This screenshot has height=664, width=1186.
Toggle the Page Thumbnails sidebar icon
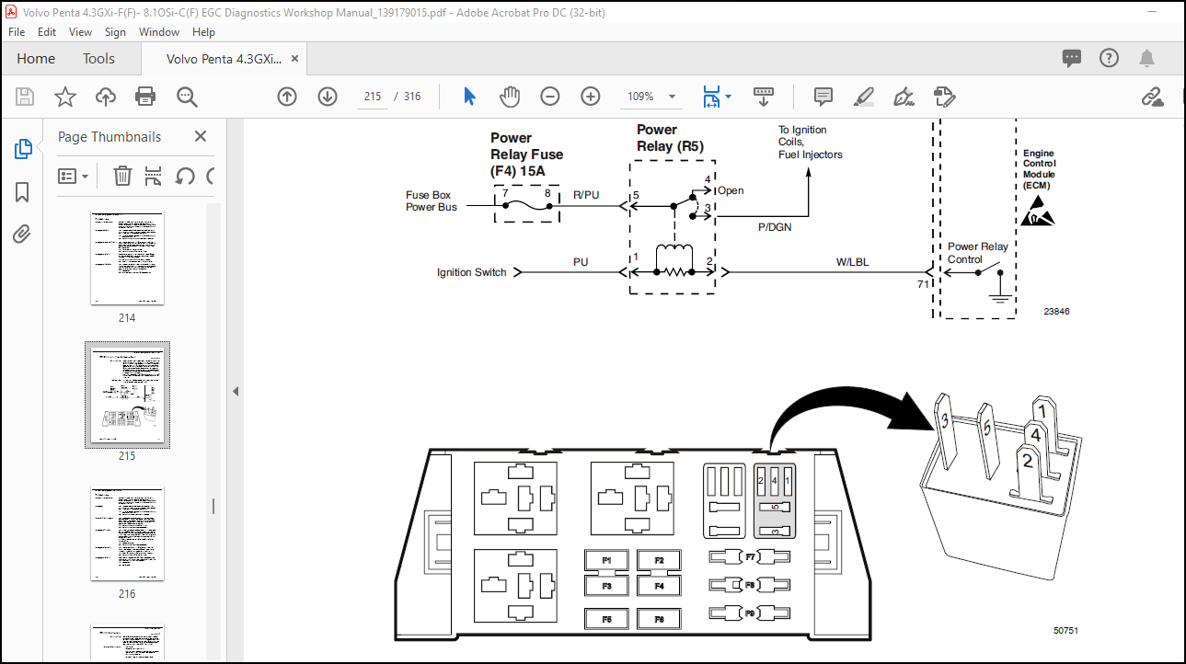click(x=23, y=149)
